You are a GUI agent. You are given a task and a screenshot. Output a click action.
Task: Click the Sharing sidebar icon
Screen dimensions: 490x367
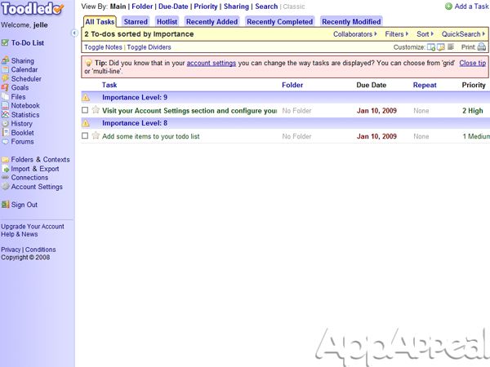tap(5, 60)
